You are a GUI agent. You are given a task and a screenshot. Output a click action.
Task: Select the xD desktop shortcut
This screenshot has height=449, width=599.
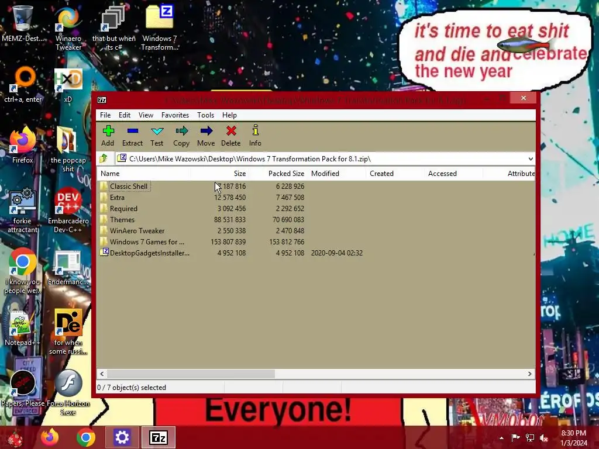[x=68, y=85]
